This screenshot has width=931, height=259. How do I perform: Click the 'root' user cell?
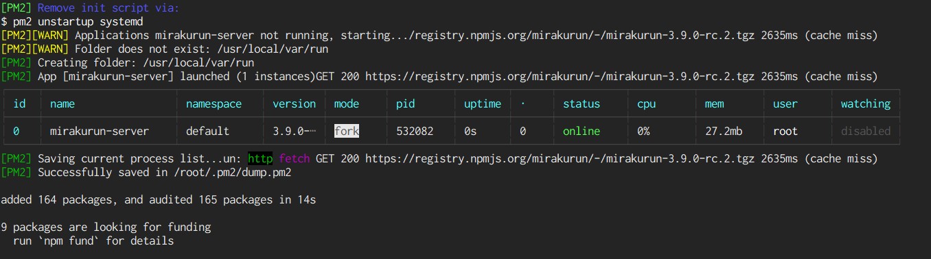point(785,131)
